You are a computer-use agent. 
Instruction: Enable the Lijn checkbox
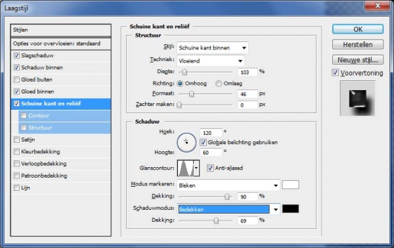[16, 187]
